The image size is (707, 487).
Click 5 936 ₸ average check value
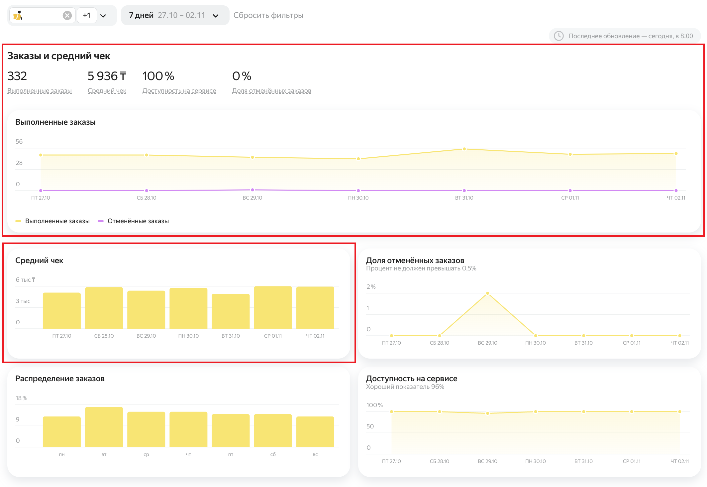(x=107, y=76)
